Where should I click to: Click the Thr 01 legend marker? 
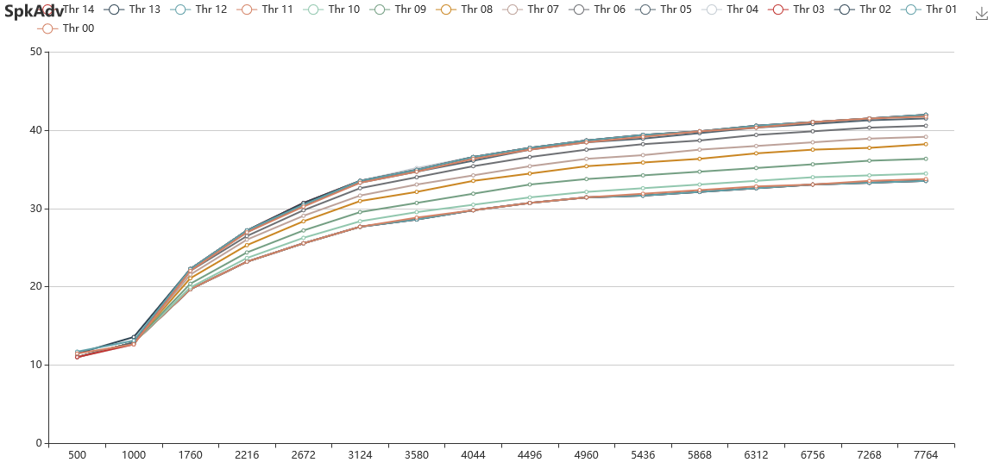pos(911,9)
